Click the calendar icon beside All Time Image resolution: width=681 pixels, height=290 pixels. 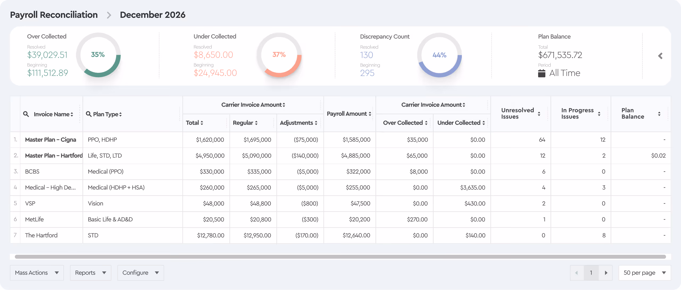(542, 73)
